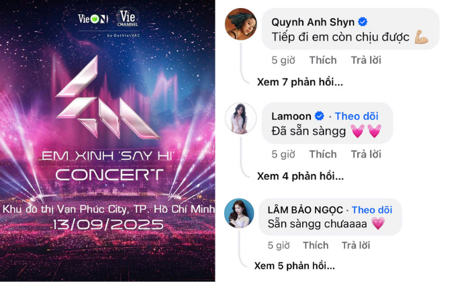Click Quynh Anh Shyn's blue verified badge
The height and width of the screenshot is (282, 470).
click(x=363, y=22)
